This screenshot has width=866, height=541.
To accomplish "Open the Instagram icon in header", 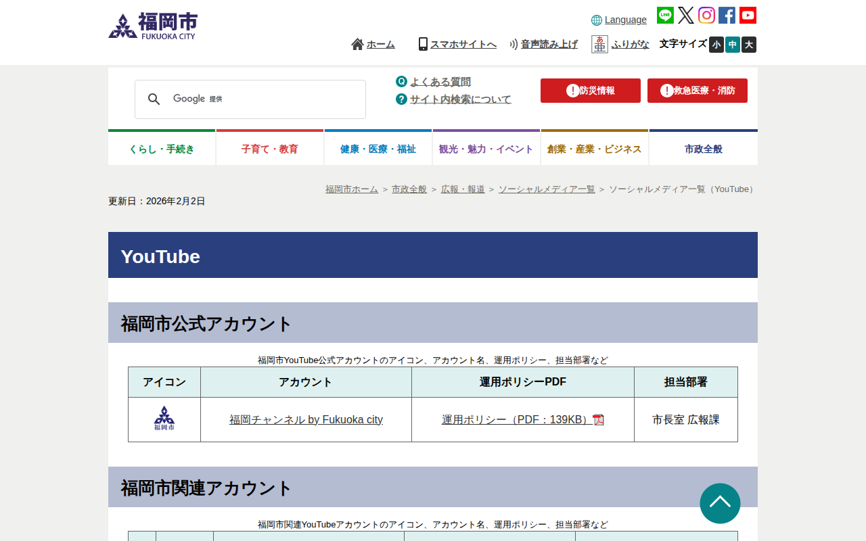I will click(x=706, y=16).
